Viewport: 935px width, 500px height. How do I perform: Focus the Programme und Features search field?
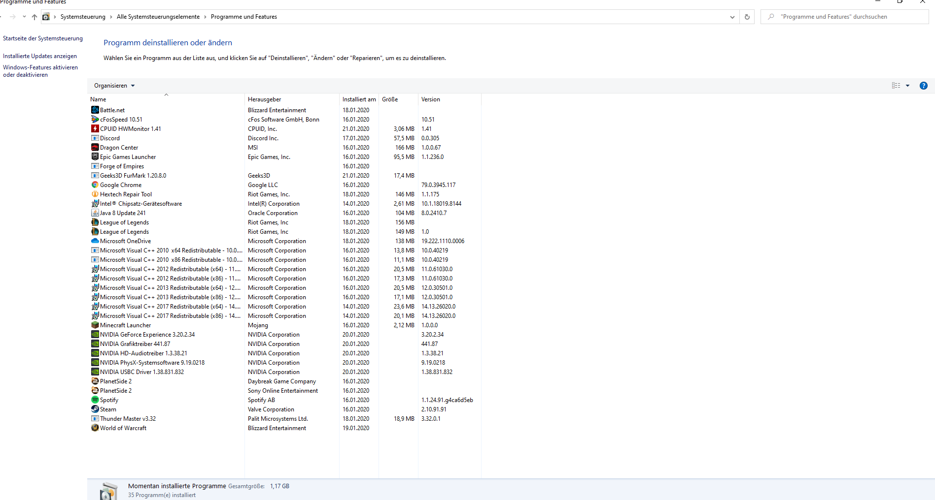pyautogui.click(x=845, y=17)
